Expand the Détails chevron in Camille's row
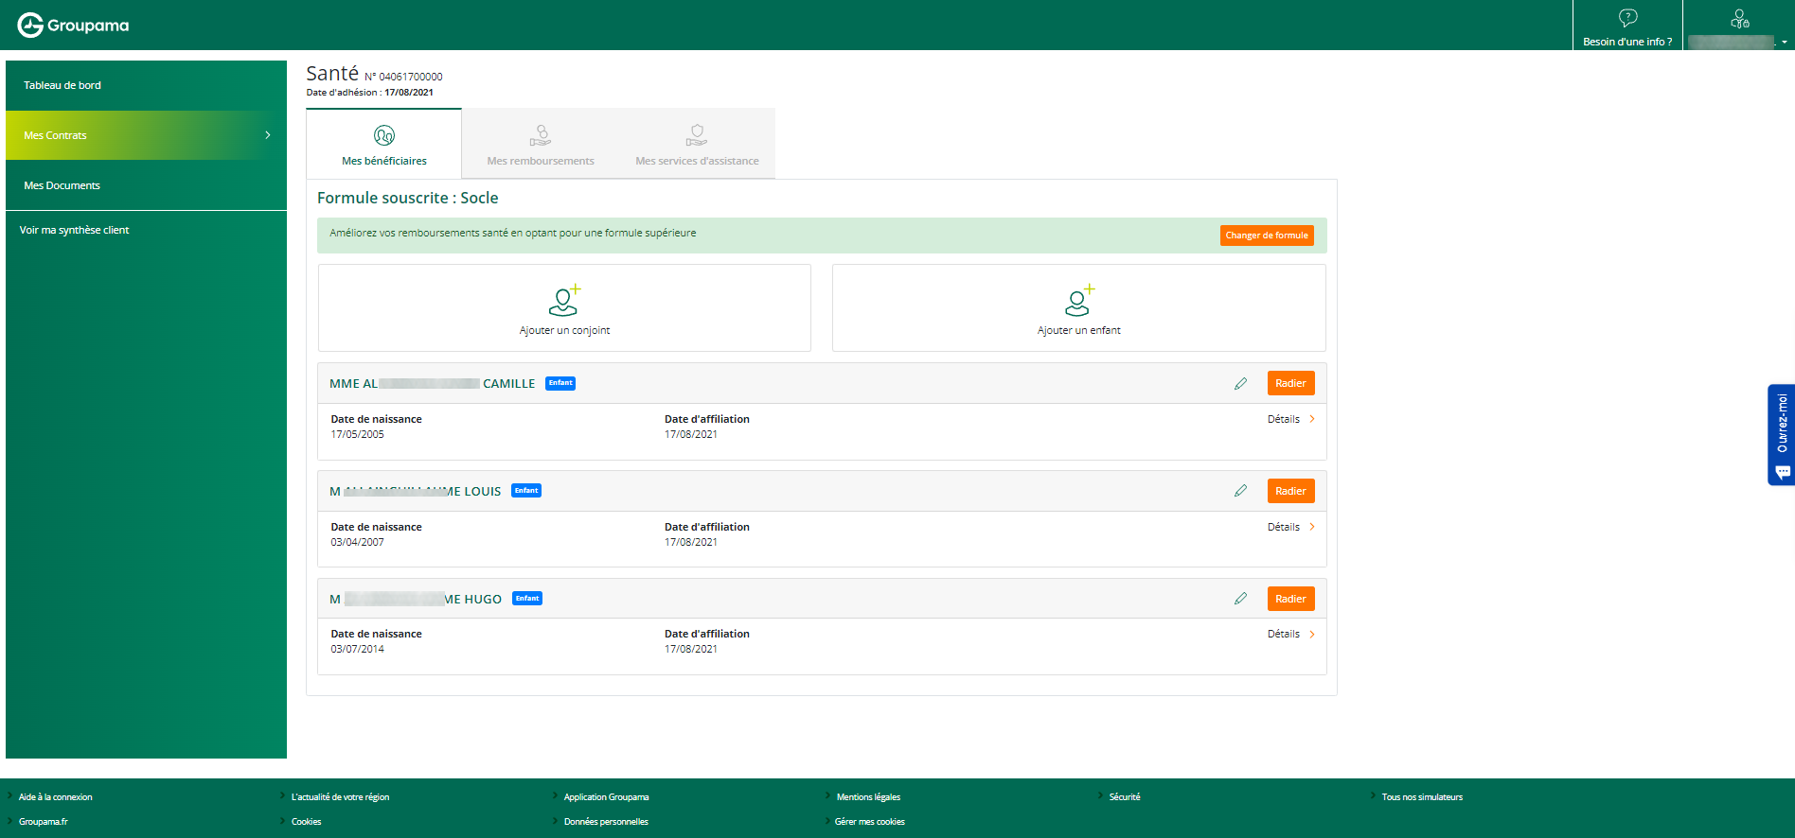 click(1312, 419)
